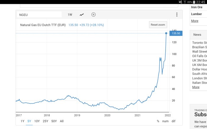Click the 20 y-axis label

click(173, 101)
